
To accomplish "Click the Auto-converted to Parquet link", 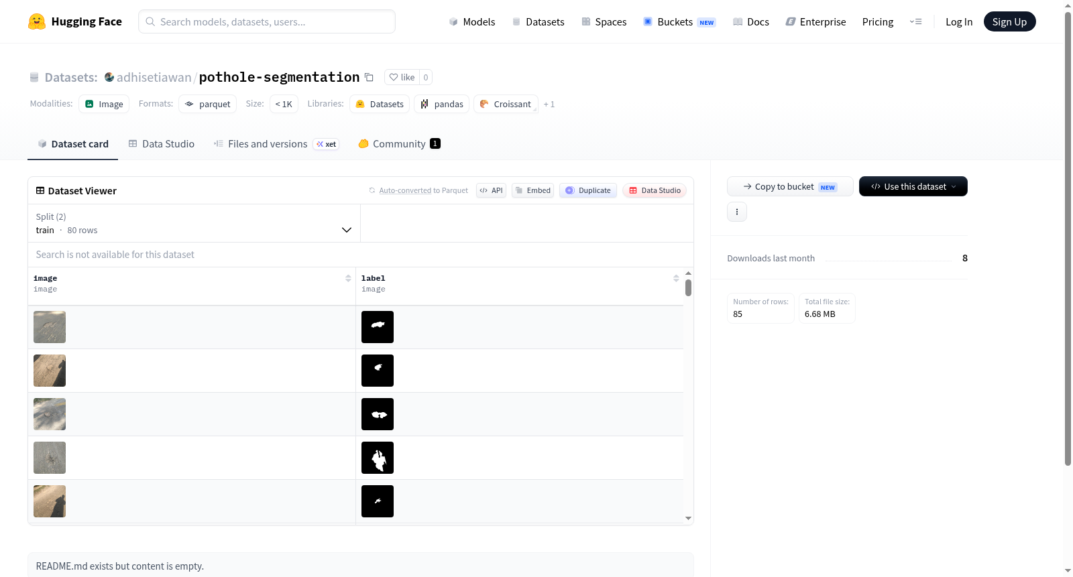I will (x=423, y=190).
